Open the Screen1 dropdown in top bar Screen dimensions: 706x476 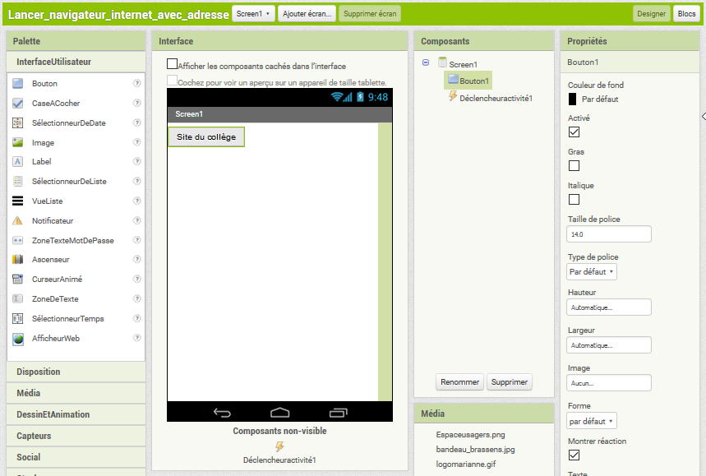point(253,14)
